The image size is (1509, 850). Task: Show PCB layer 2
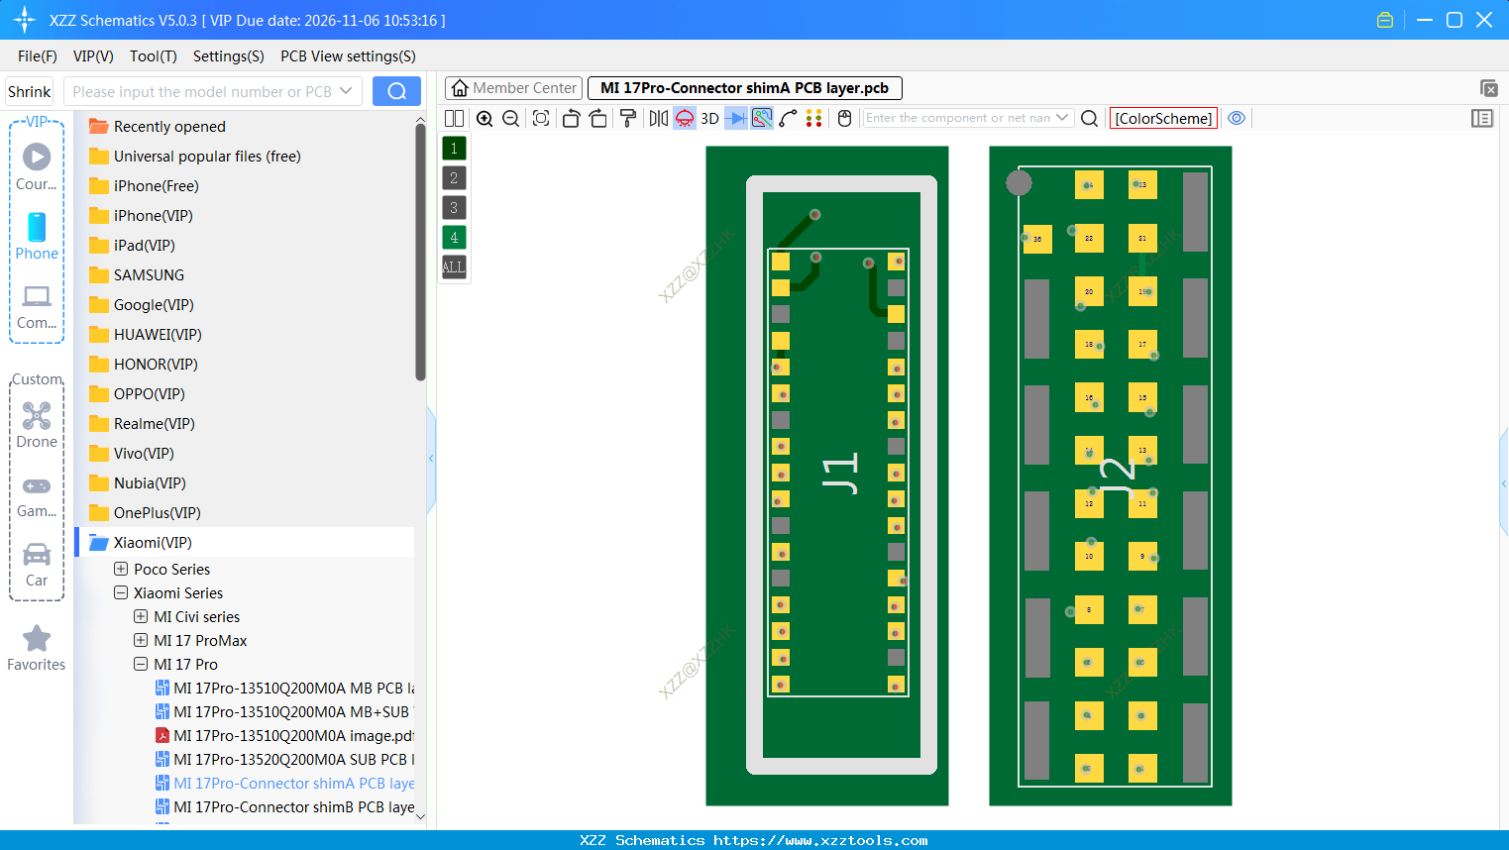tap(454, 178)
